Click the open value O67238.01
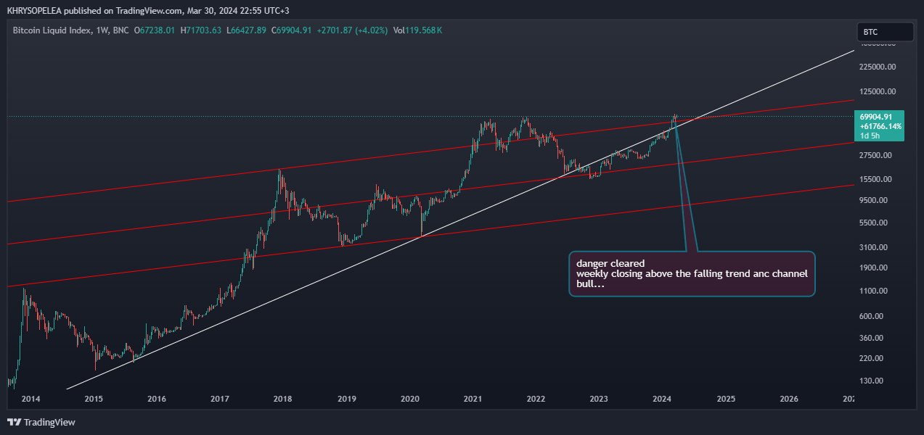Screen dimensions: 924x435 (155, 30)
